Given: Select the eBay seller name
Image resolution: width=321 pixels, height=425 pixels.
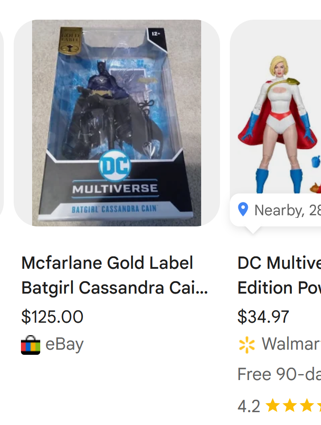Looking at the screenshot, I should coord(65,345).
